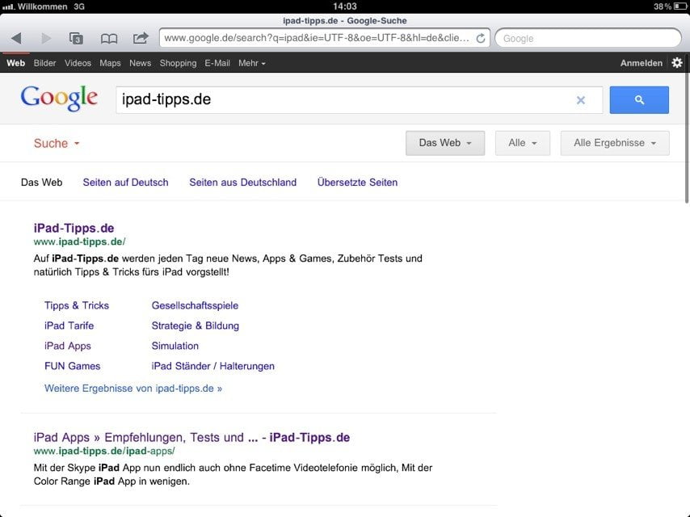
Task: Filter by Seiten auf Deutsch
Action: [x=125, y=182]
